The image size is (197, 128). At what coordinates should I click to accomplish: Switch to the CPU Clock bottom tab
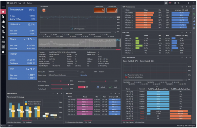click(88, 122)
